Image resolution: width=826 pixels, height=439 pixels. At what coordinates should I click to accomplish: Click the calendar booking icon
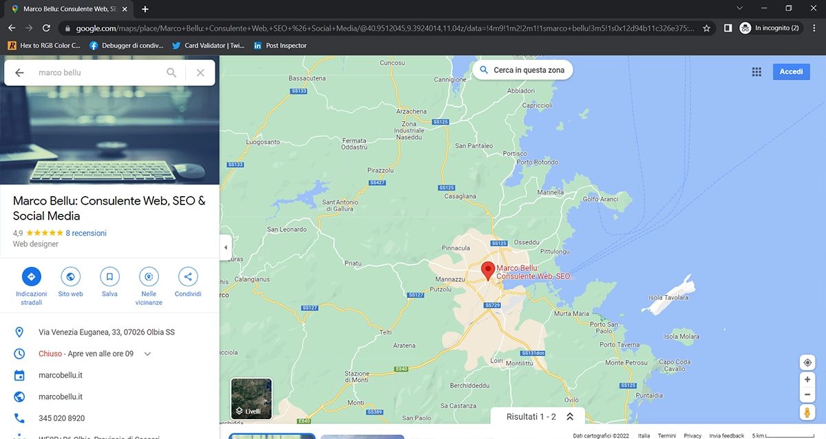click(19, 376)
